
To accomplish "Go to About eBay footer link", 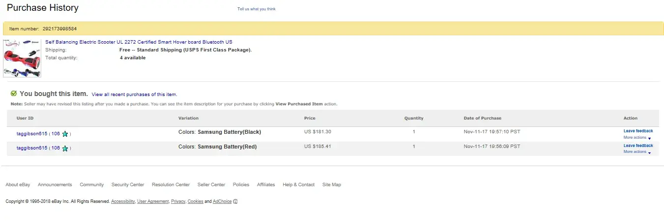I will 18,185.
